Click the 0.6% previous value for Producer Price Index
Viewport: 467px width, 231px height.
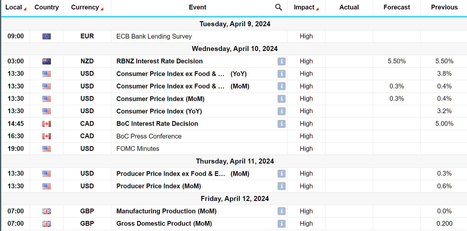pyautogui.click(x=444, y=186)
